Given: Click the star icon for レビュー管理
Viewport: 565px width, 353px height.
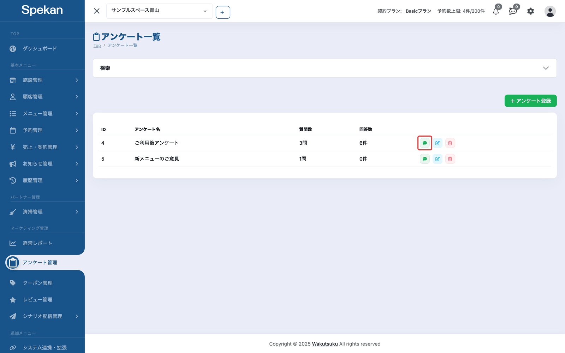Looking at the screenshot, I should [x=13, y=300].
